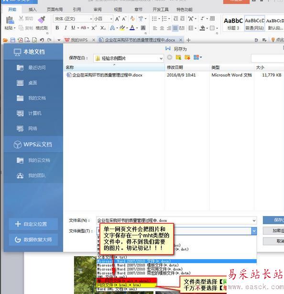Toggle Bold formatting
284x294 pixels.
click(57, 28)
